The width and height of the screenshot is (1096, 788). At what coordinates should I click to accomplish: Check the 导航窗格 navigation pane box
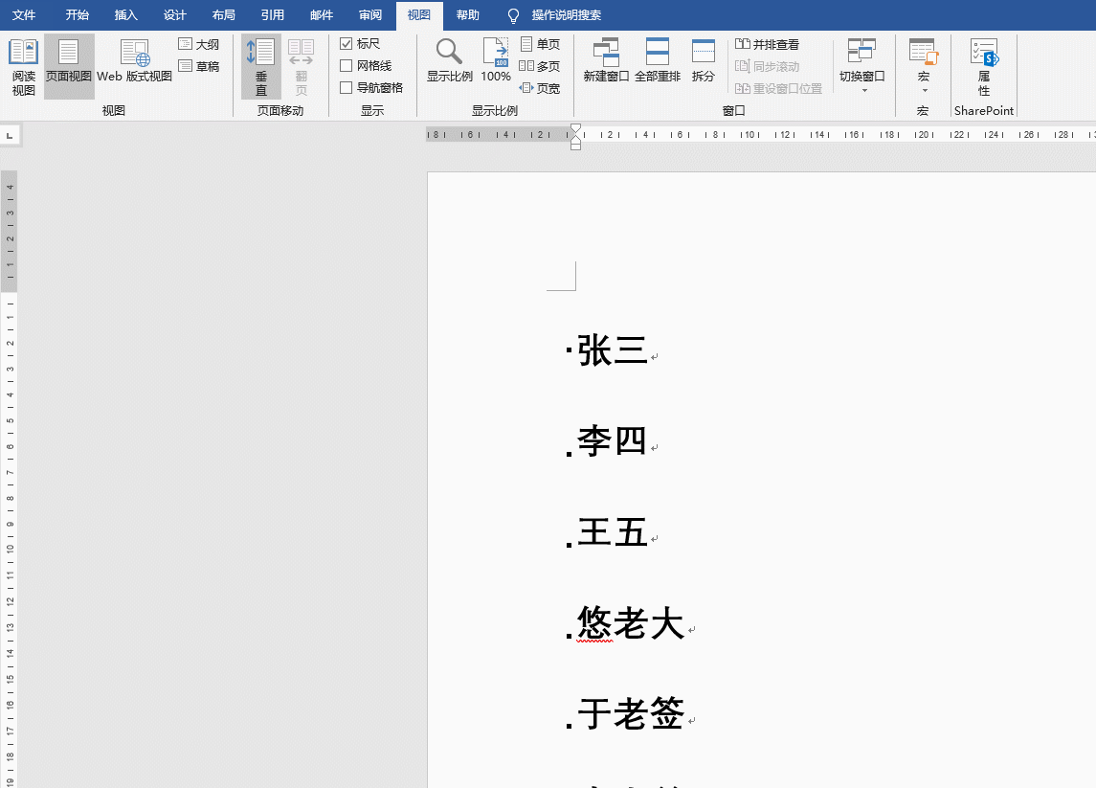pyautogui.click(x=346, y=86)
